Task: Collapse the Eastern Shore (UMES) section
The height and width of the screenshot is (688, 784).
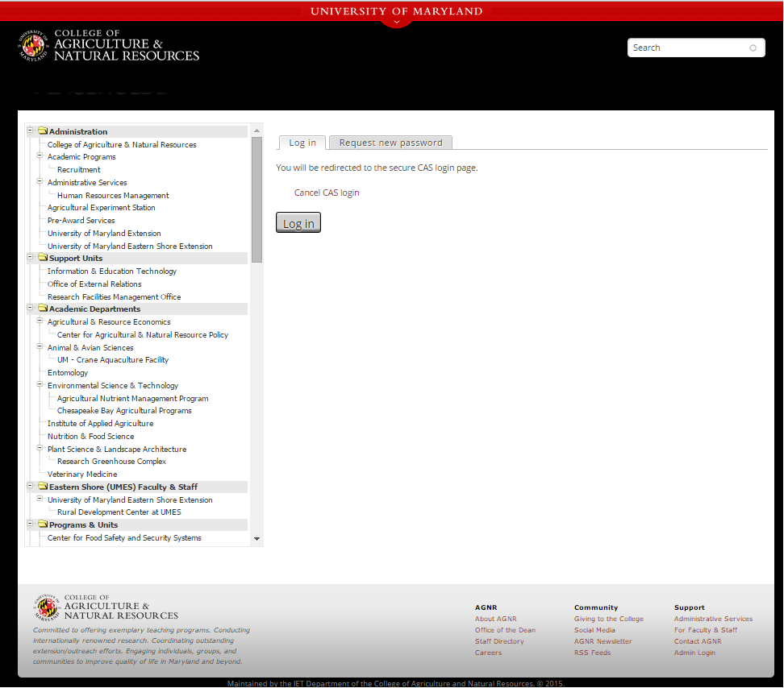Action: pyautogui.click(x=30, y=486)
